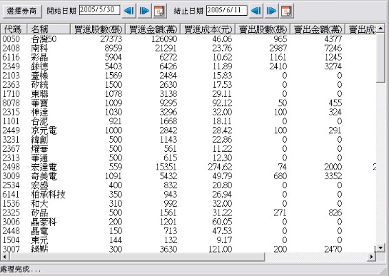Click the 柏承科技 name cell

tap(48, 194)
